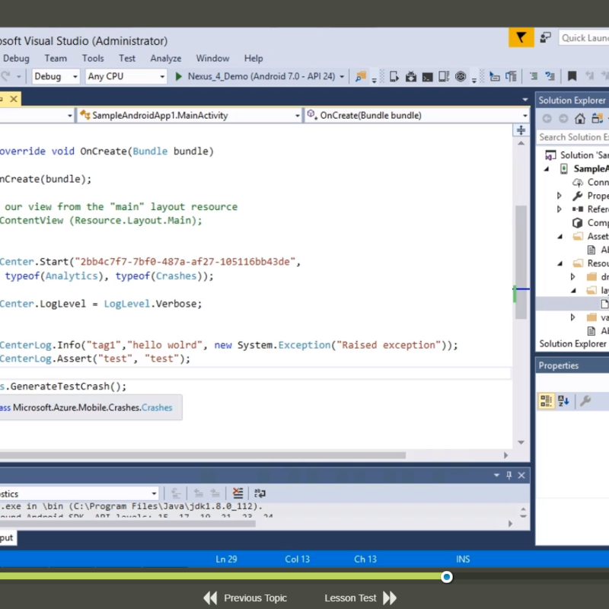Screen dimensions: 609x609
Task: Click the Output panel horizontal scrollbar
Action: [x=128, y=524]
